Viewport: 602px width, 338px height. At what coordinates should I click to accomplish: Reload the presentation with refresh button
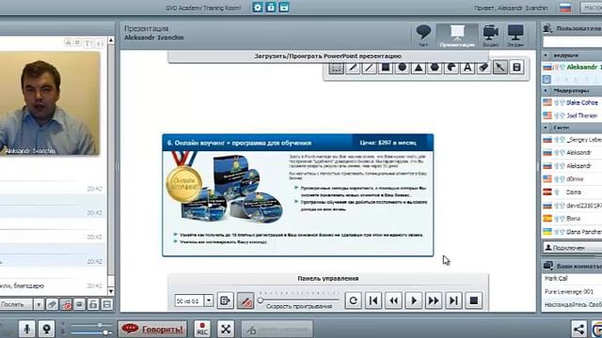pyautogui.click(x=354, y=300)
